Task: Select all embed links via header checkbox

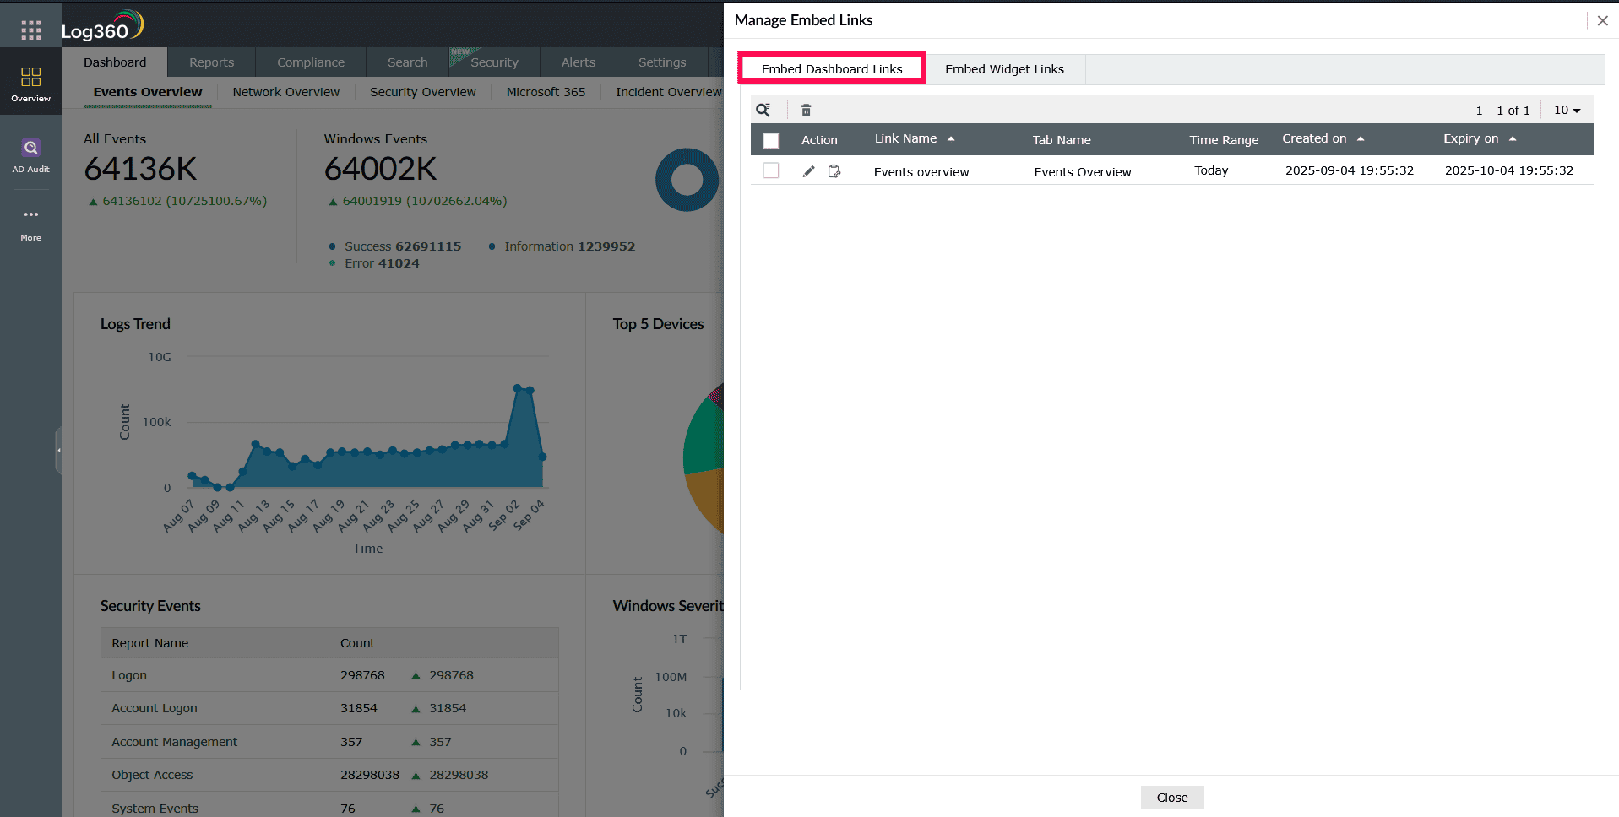Action: (770, 140)
